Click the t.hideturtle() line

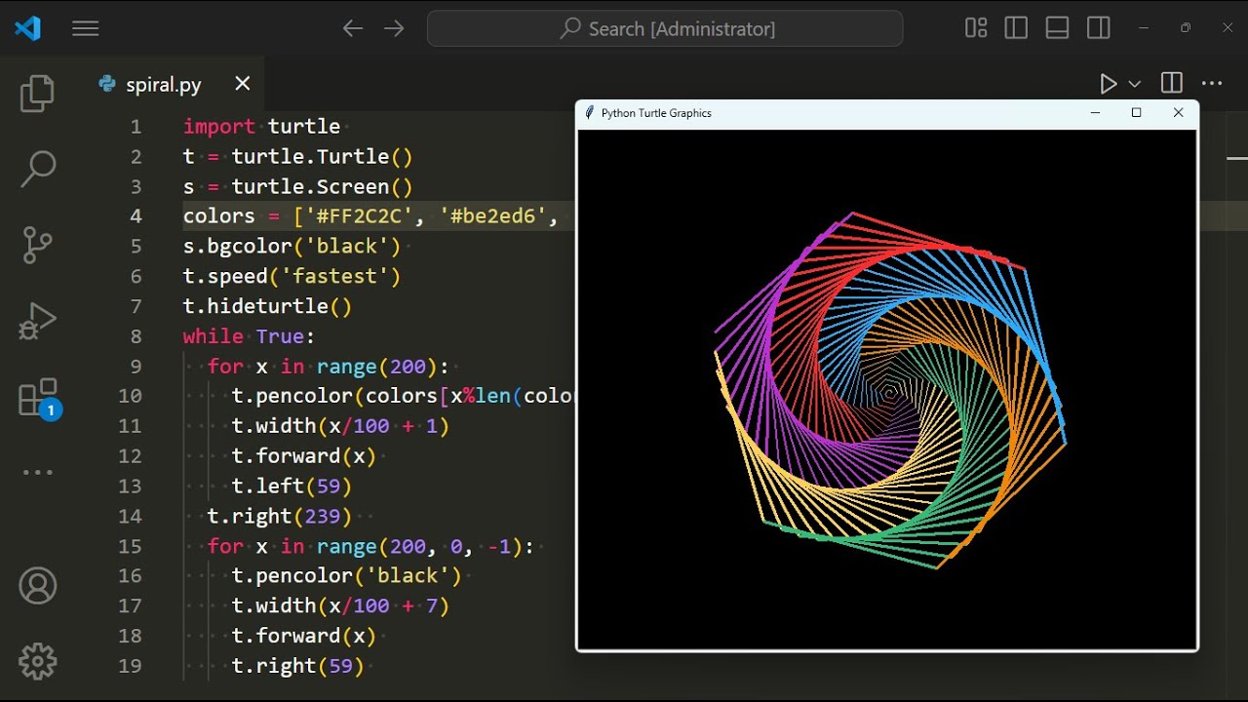(267, 306)
